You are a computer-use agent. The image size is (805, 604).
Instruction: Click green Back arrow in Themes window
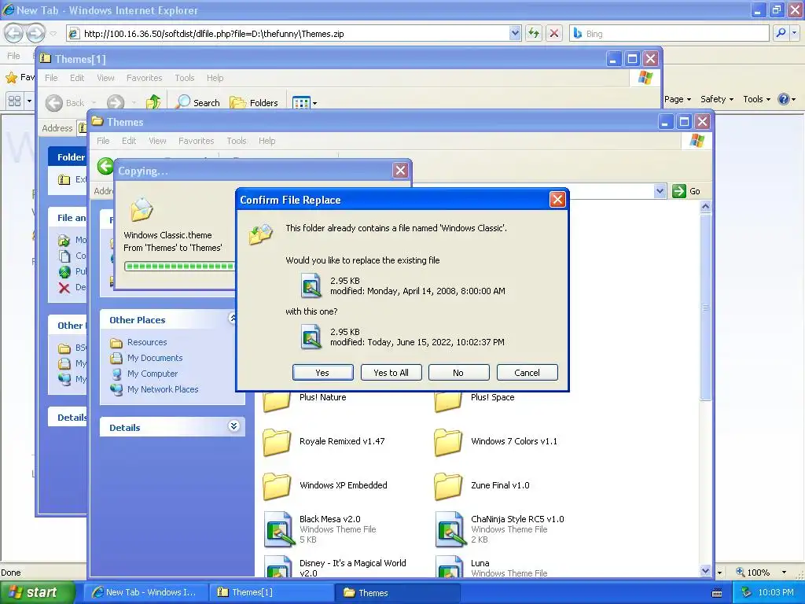pos(105,166)
